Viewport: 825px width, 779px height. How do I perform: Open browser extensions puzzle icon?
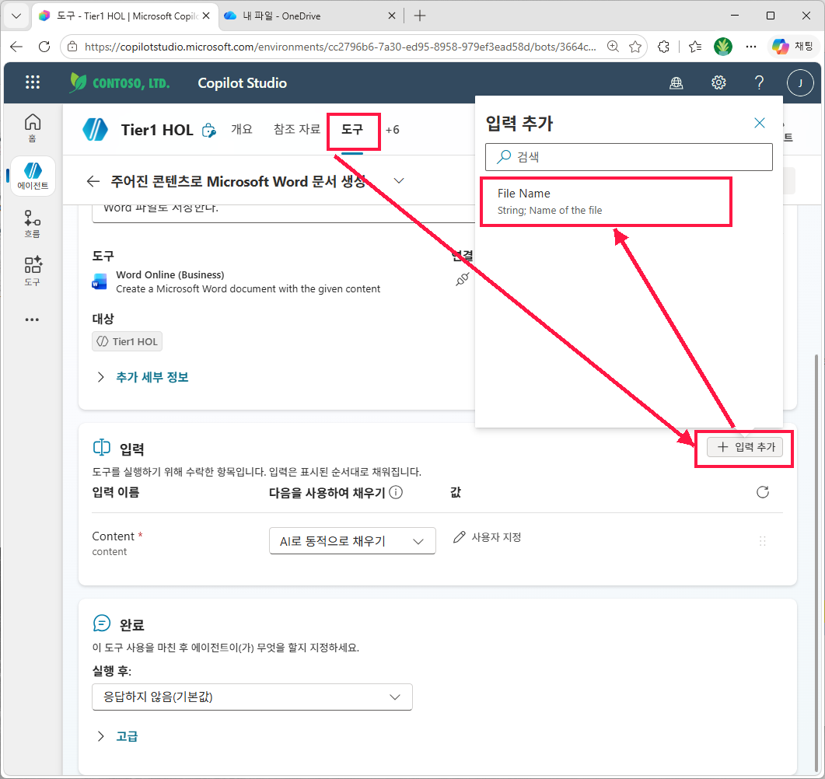tap(663, 47)
